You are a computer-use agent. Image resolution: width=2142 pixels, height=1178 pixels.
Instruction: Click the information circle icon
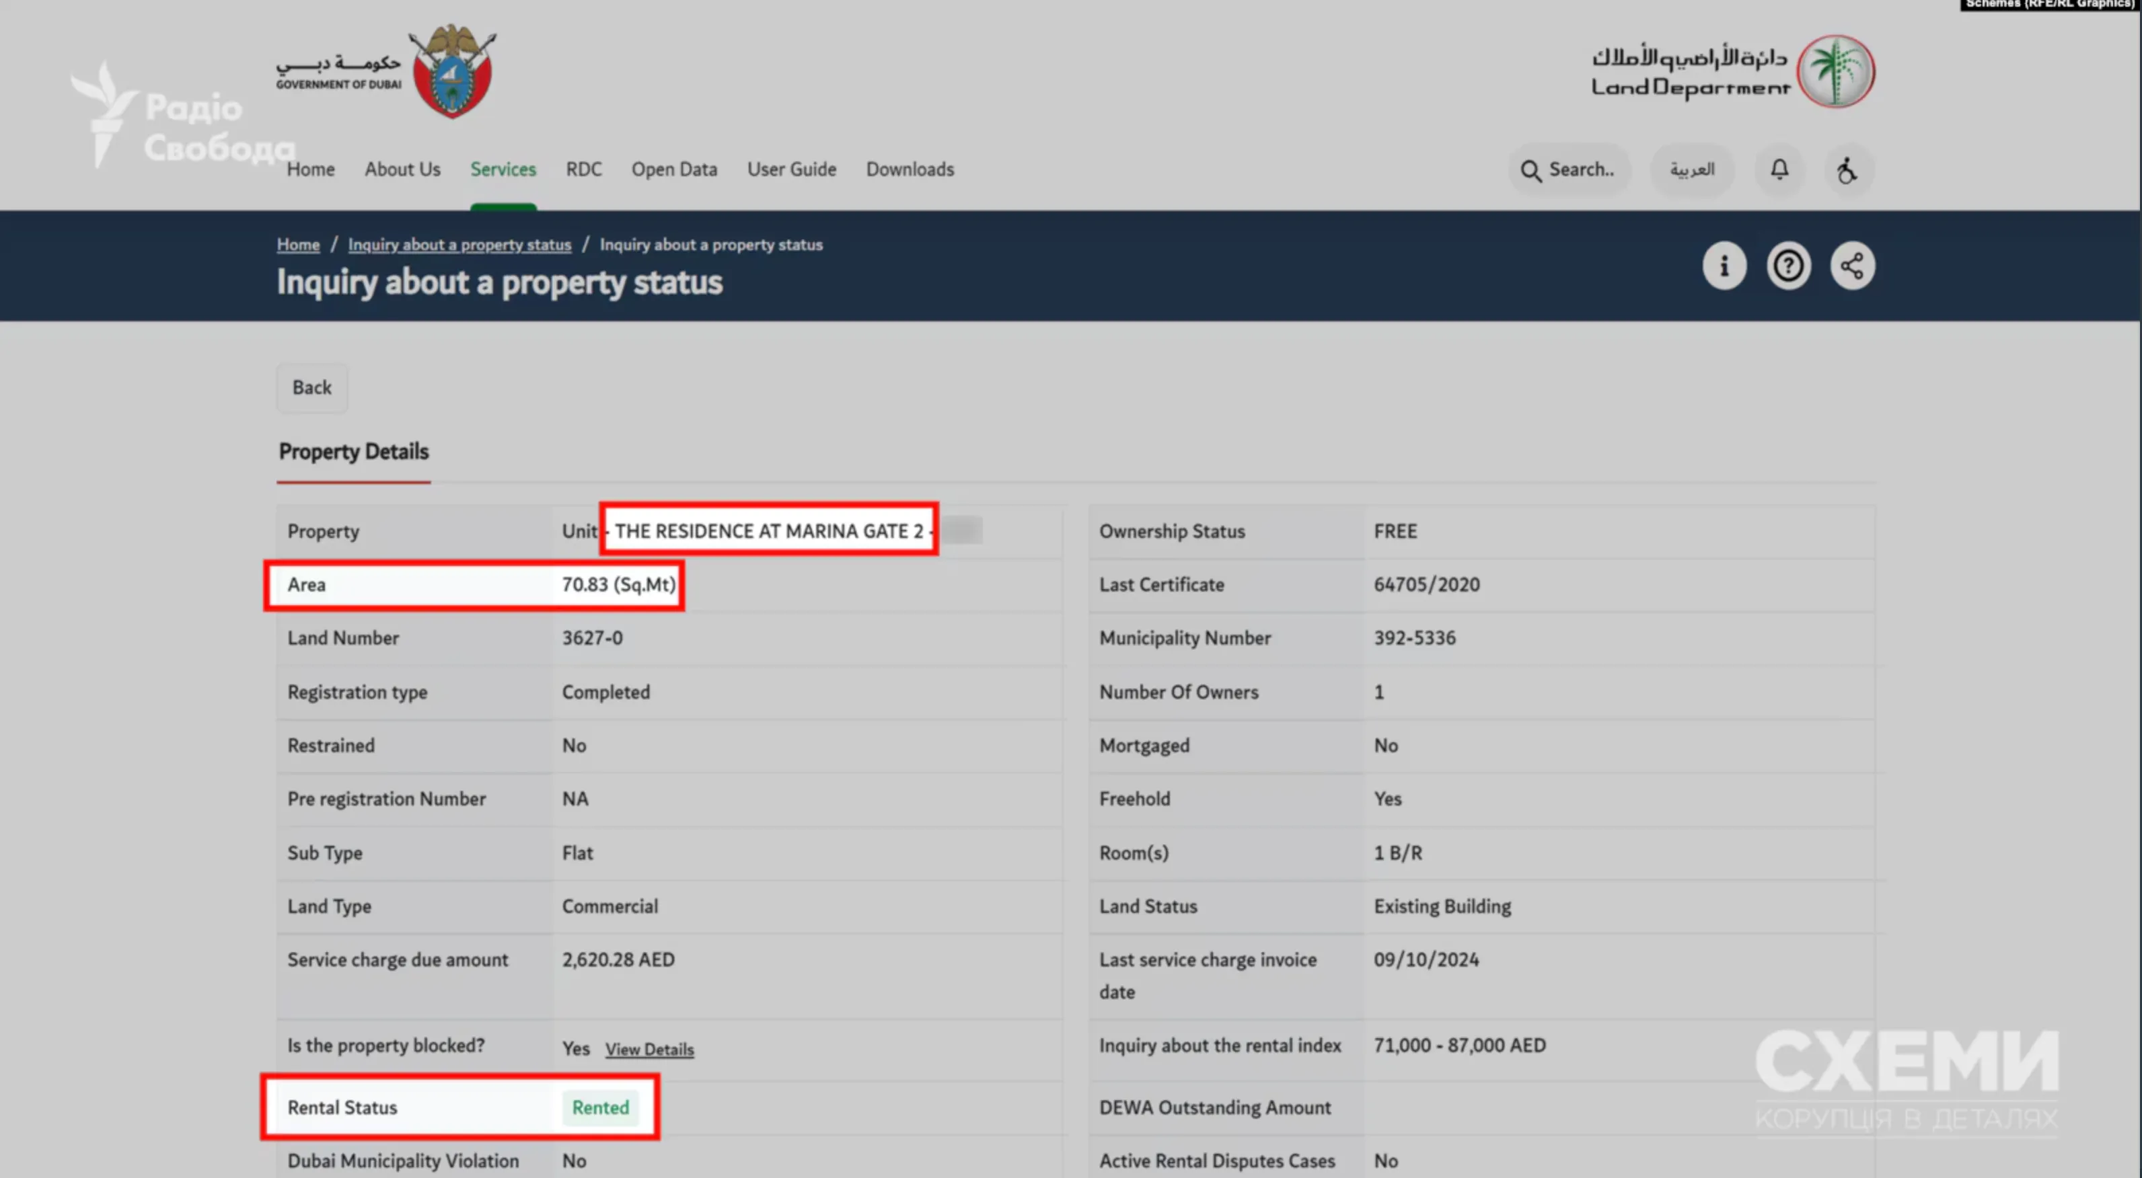pyautogui.click(x=1724, y=266)
